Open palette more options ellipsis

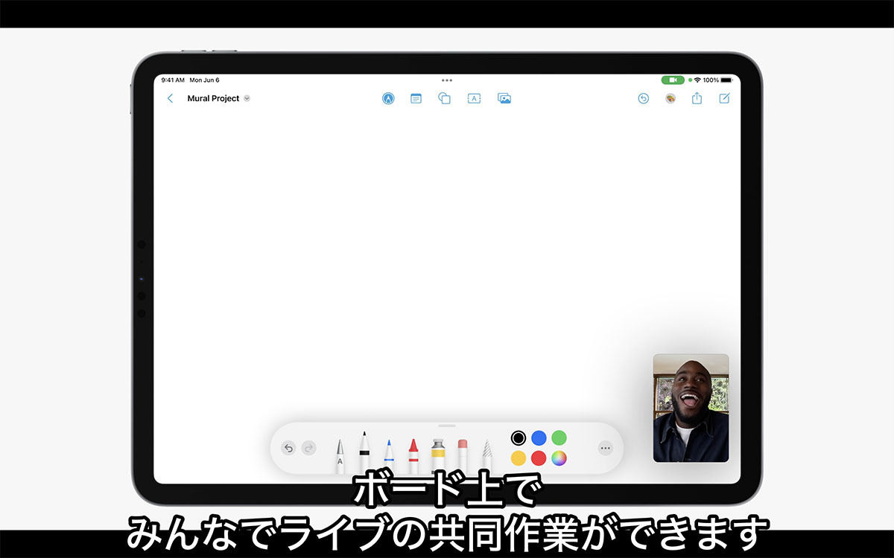point(605,448)
